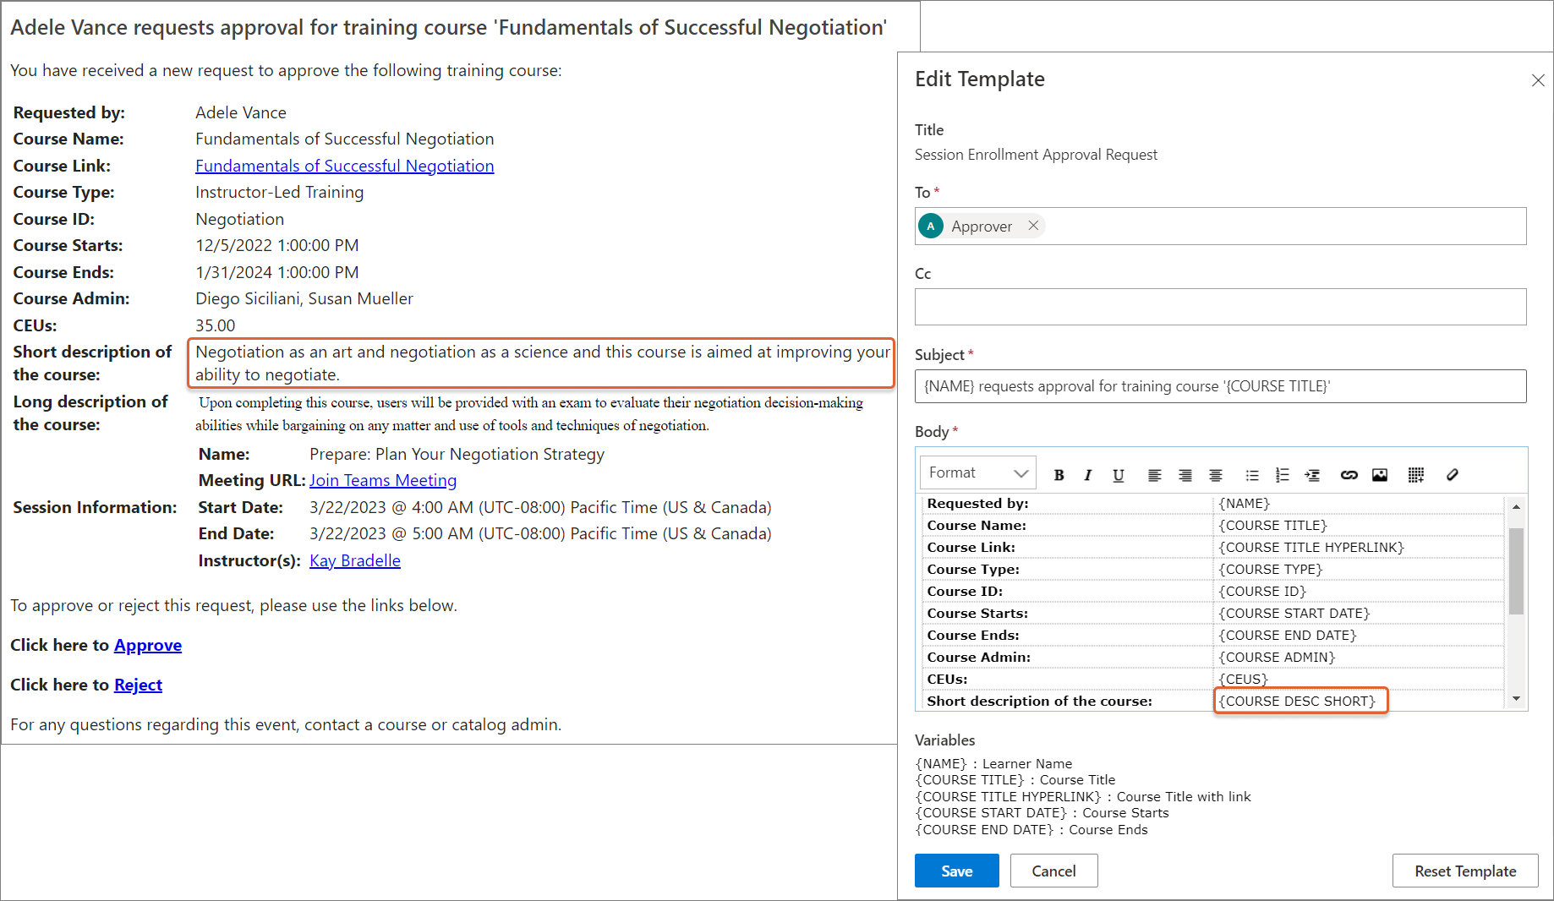Click the insert hyperlink icon

[1349, 475]
